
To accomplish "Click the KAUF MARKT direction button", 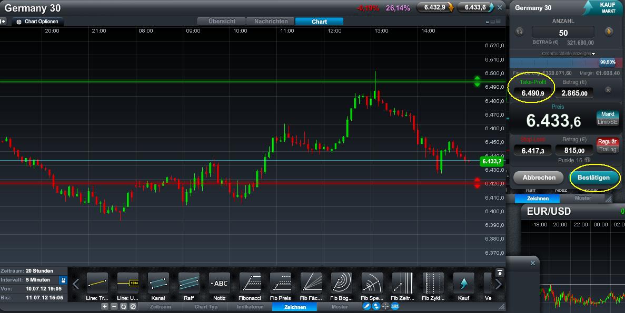I will 603,7.
